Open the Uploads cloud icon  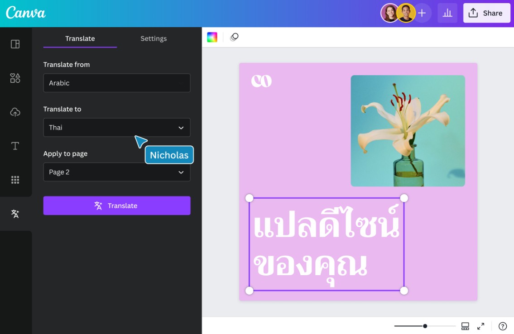(x=15, y=112)
